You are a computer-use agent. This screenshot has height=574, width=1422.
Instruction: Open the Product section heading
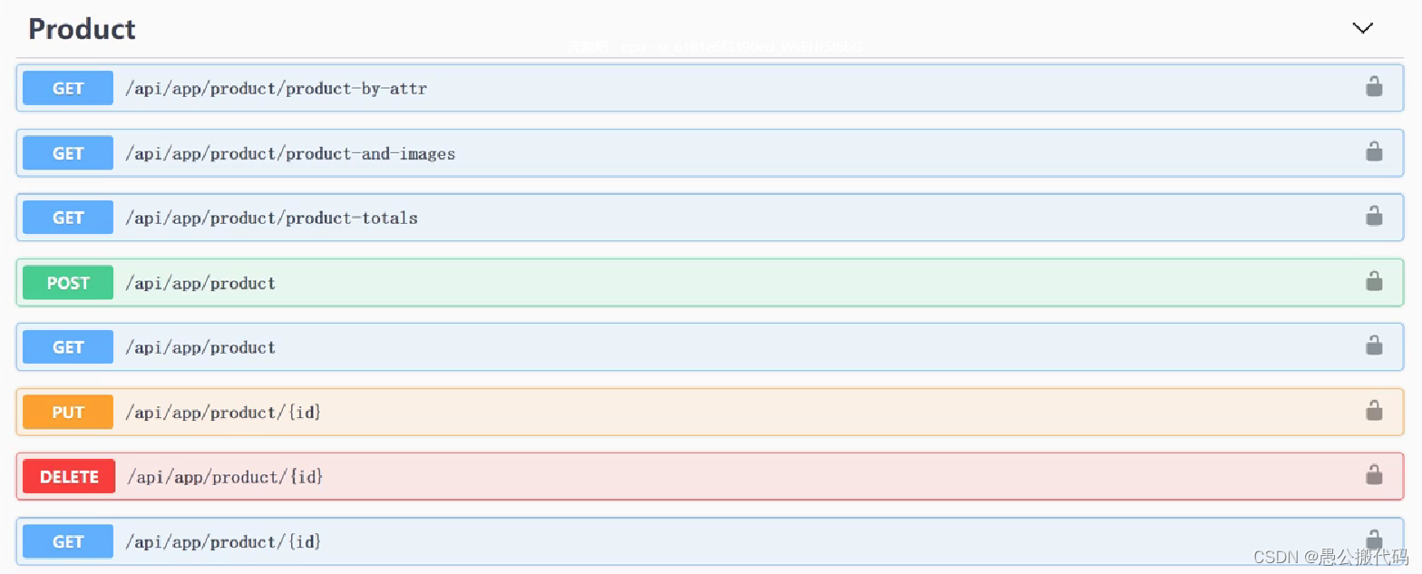[82, 29]
